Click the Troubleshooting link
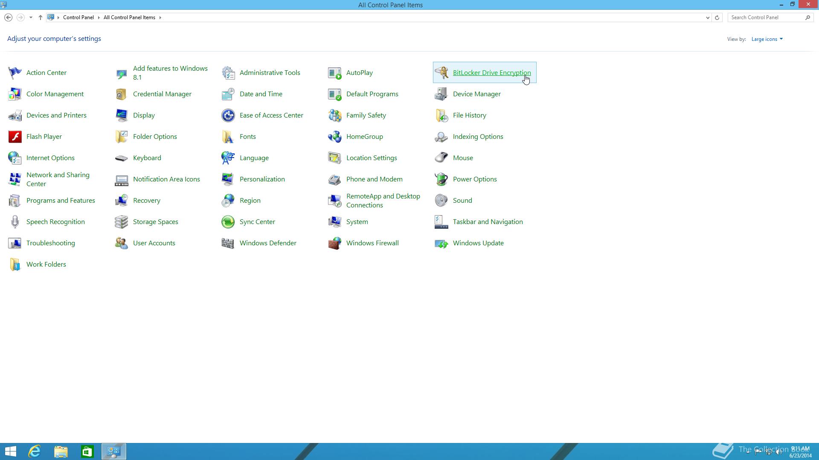 (x=51, y=243)
